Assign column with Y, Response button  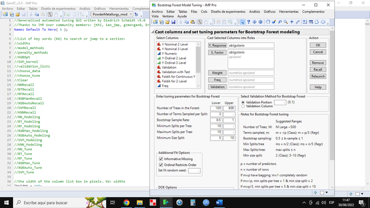(x=217, y=45)
